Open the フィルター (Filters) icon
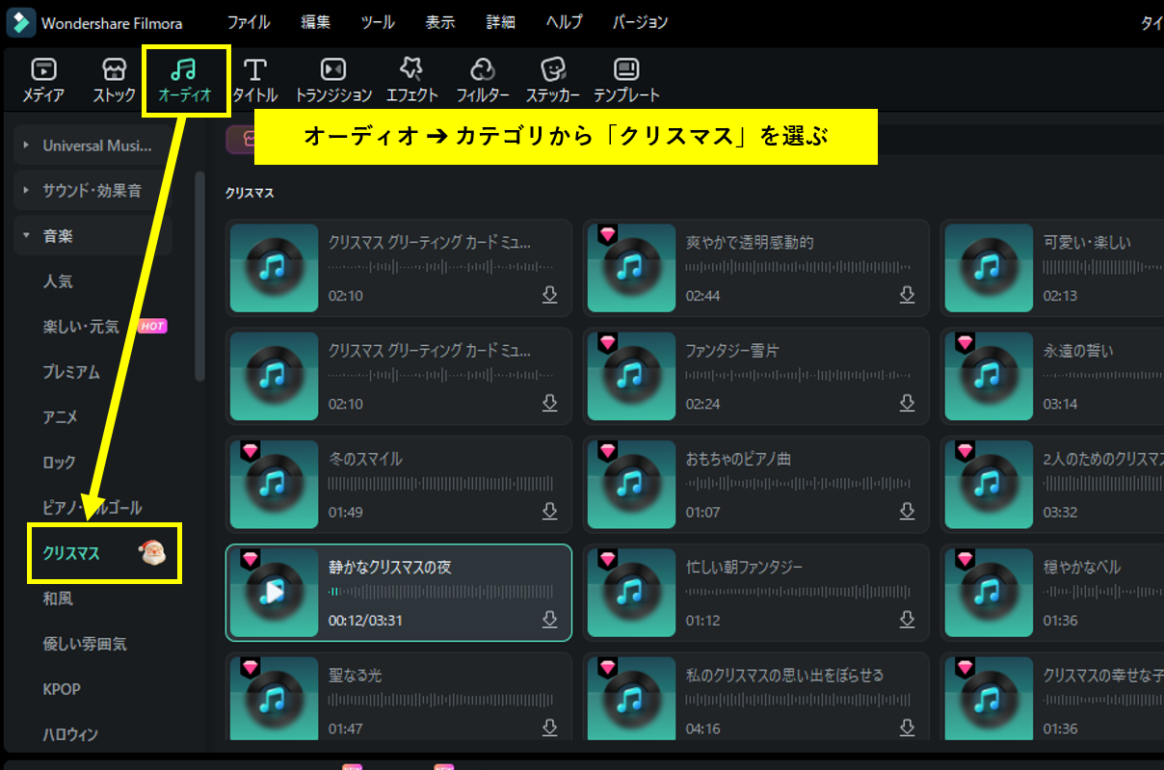The height and width of the screenshot is (770, 1164). coord(483,70)
